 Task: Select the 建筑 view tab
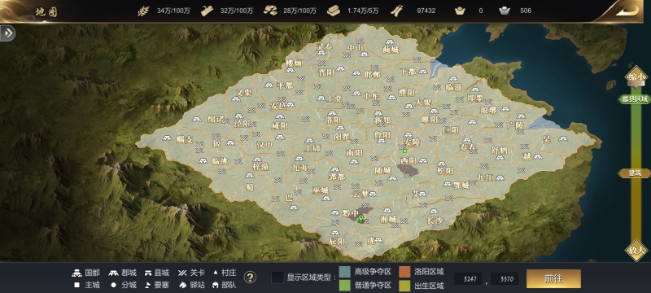[x=635, y=173]
